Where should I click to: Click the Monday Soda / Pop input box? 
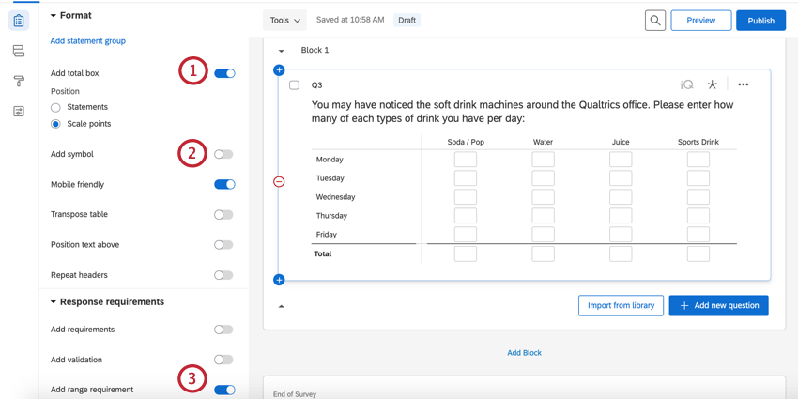[466, 160]
